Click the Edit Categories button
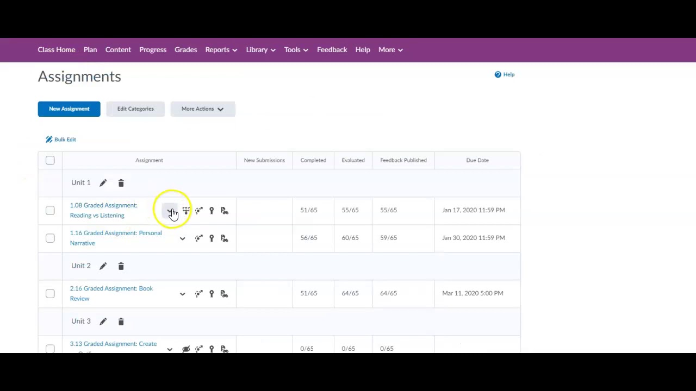 (135, 109)
